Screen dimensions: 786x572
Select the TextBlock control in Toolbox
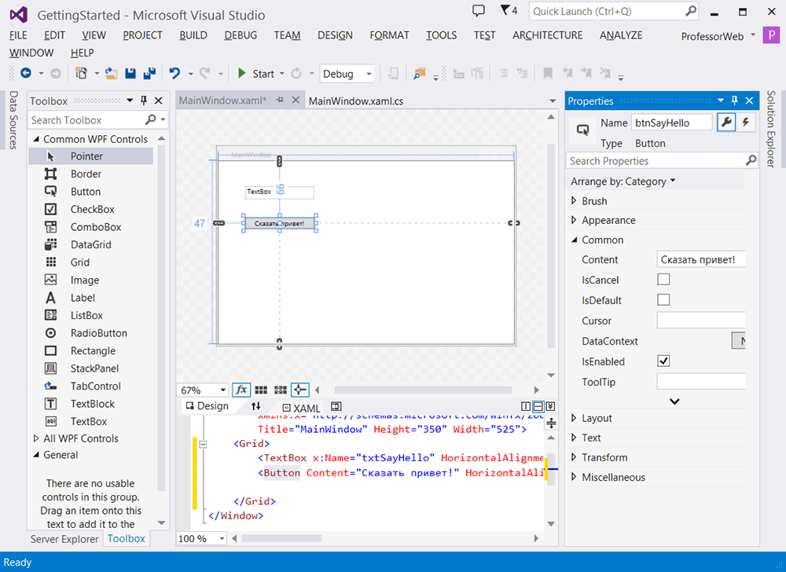[90, 404]
